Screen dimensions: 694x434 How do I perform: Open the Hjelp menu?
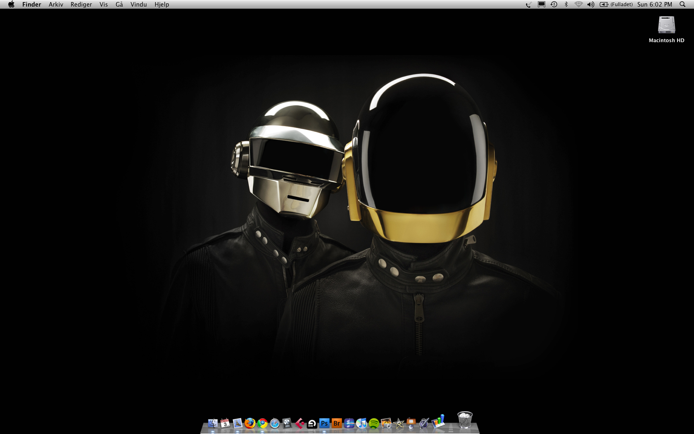(162, 5)
